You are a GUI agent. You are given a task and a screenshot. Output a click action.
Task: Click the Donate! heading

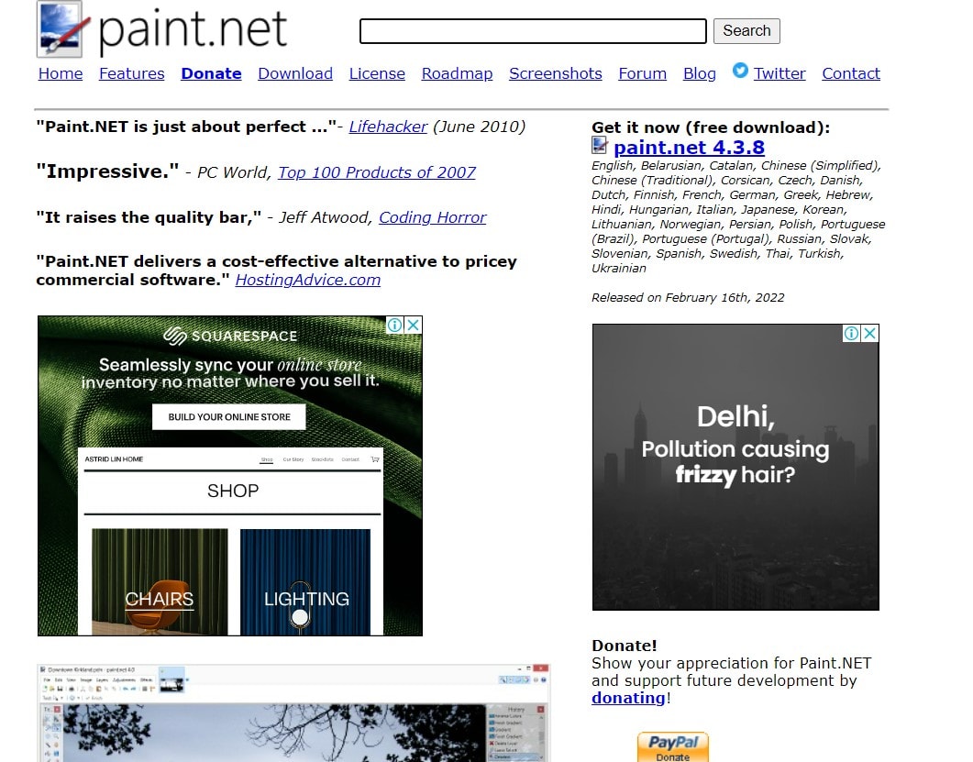(x=625, y=646)
